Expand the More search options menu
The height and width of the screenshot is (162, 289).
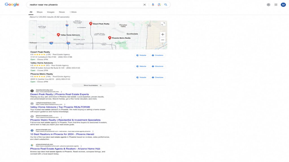click(x=73, y=12)
